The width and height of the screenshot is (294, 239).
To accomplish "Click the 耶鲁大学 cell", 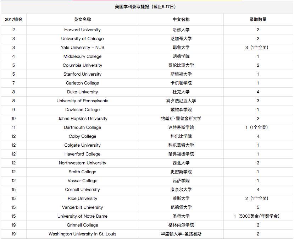I will tap(181, 48).
